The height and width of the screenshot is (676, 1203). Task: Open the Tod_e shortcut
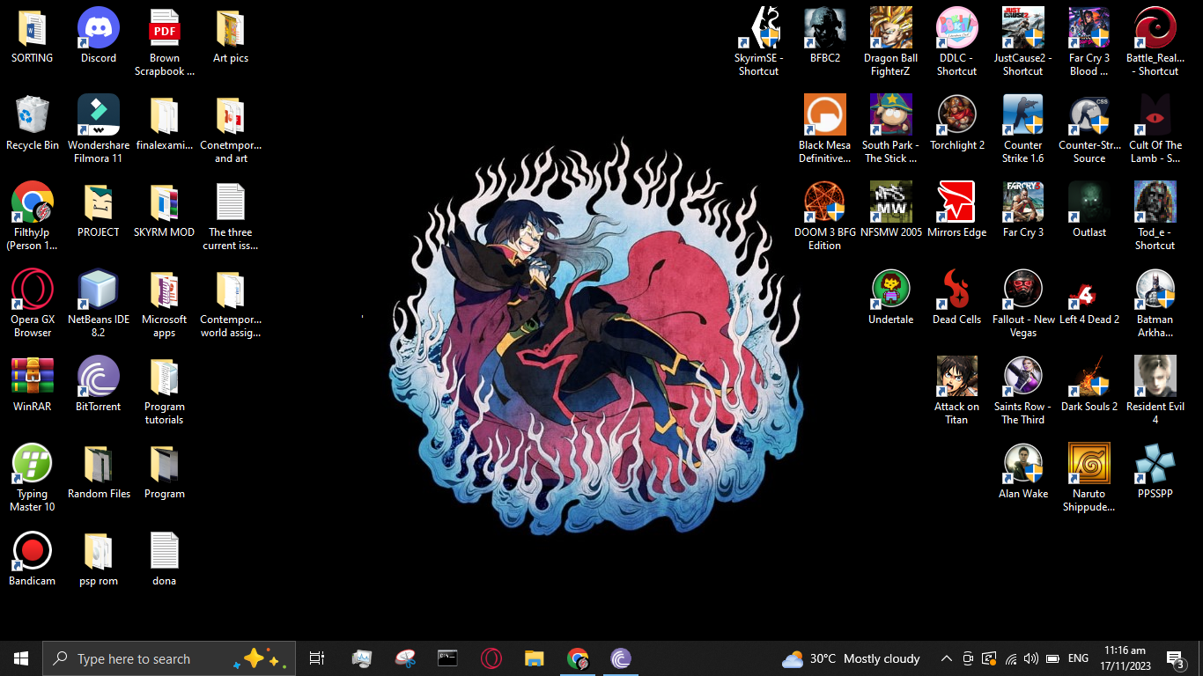1155,216
